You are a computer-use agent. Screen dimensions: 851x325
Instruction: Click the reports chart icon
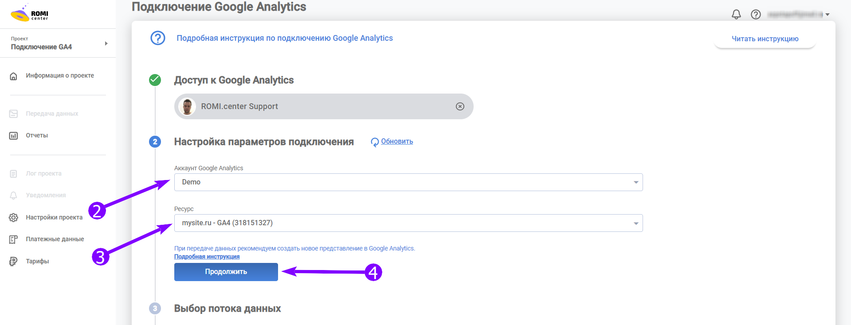(14, 136)
